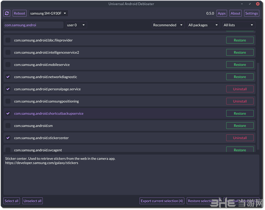The image size is (265, 210).
Task: Select the com.samsung.android.networkdiagnostic row text
Action: [45, 77]
